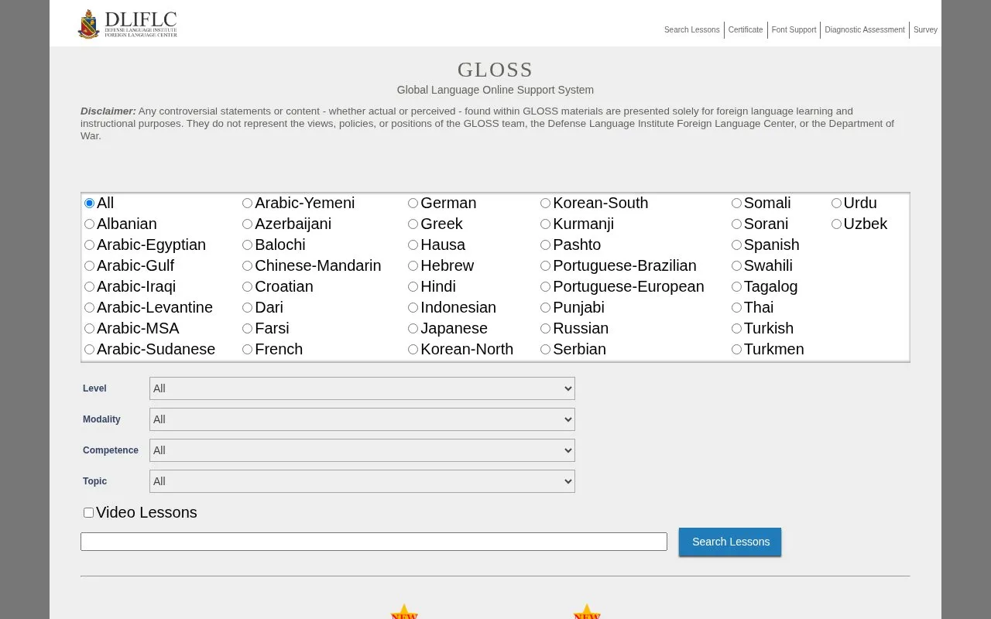Screen dimensions: 991x619
Task: Choose Korean-South language option
Action: click(546, 203)
